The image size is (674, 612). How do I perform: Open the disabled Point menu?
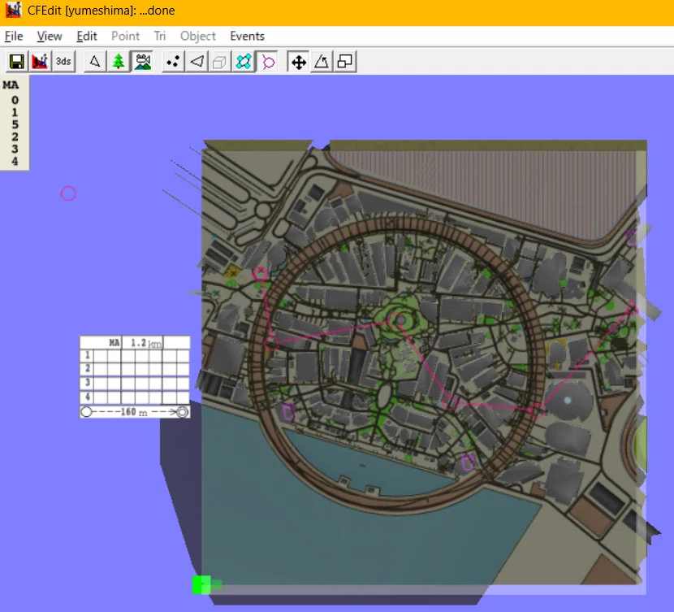click(126, 36)
